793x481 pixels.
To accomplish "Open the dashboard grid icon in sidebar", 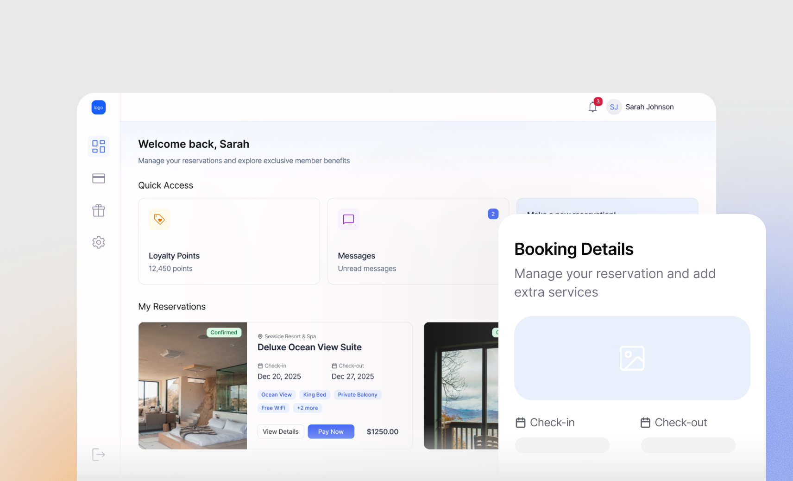I will click(98, 146).
